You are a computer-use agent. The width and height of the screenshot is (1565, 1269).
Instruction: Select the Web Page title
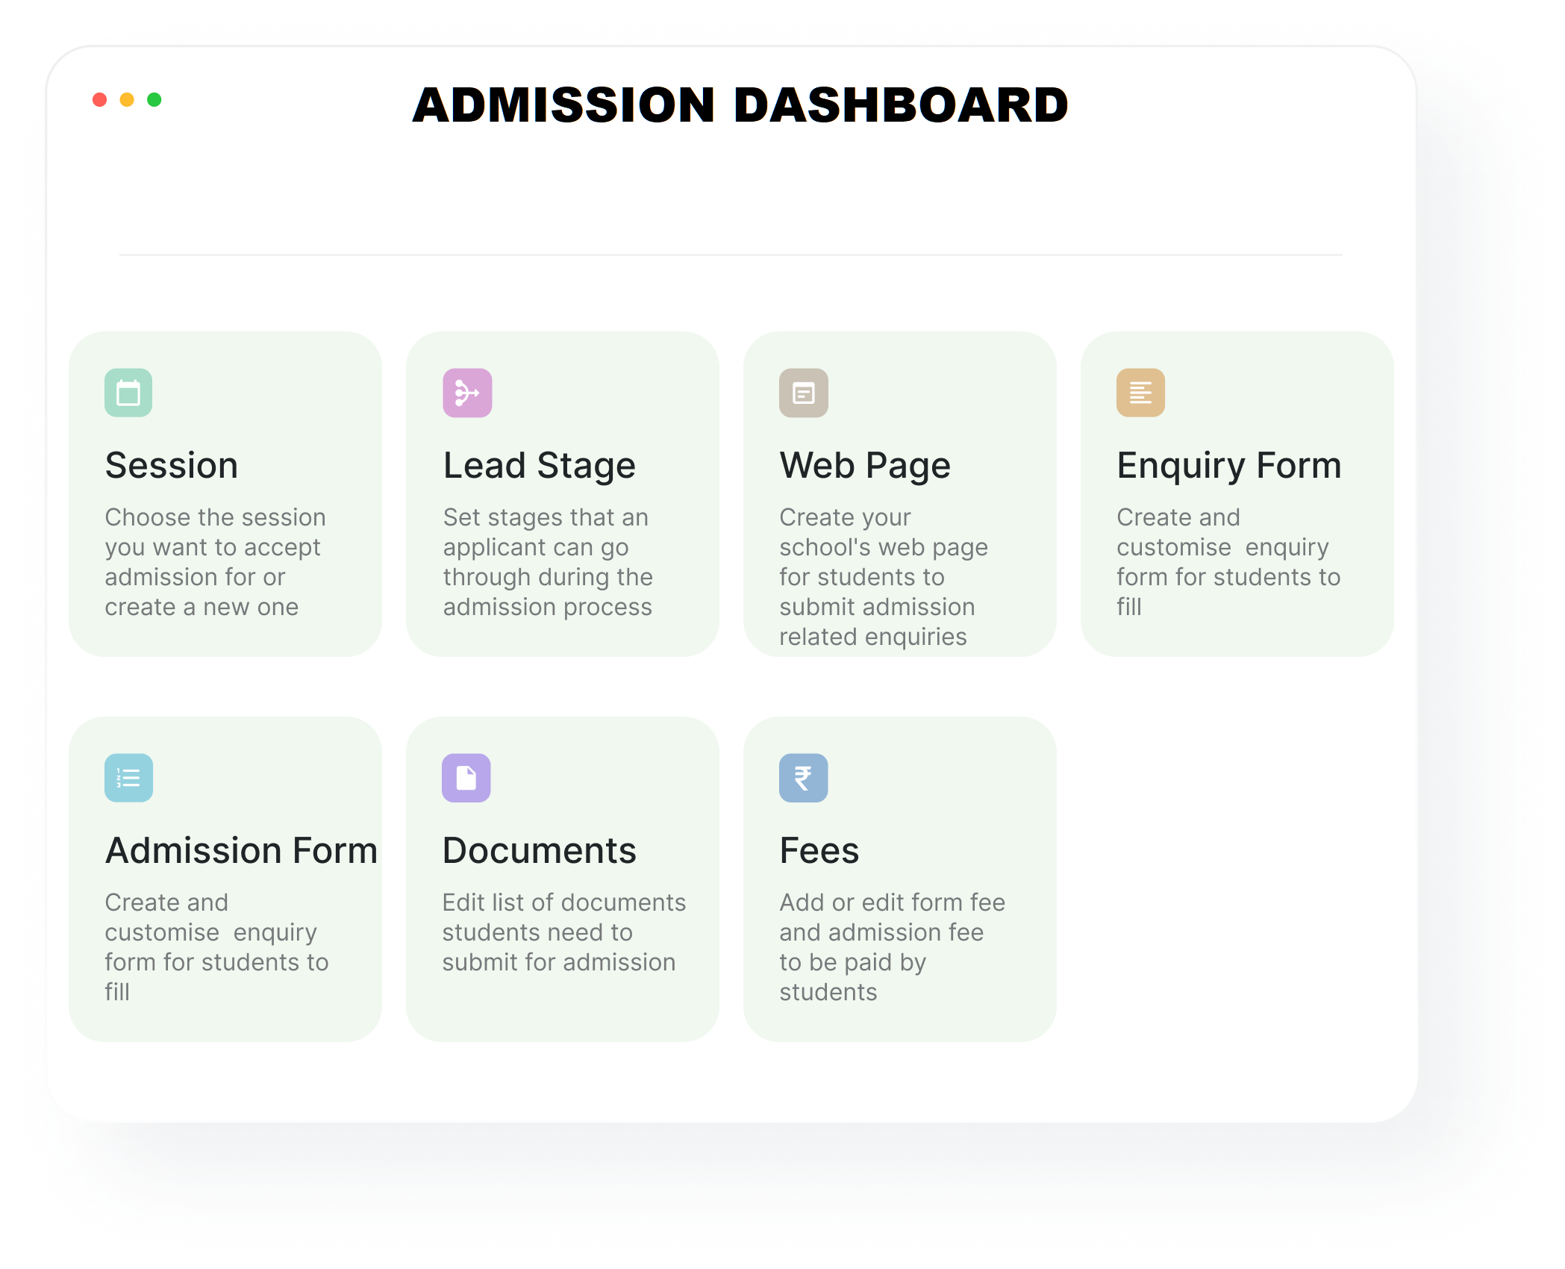point(865,466)
